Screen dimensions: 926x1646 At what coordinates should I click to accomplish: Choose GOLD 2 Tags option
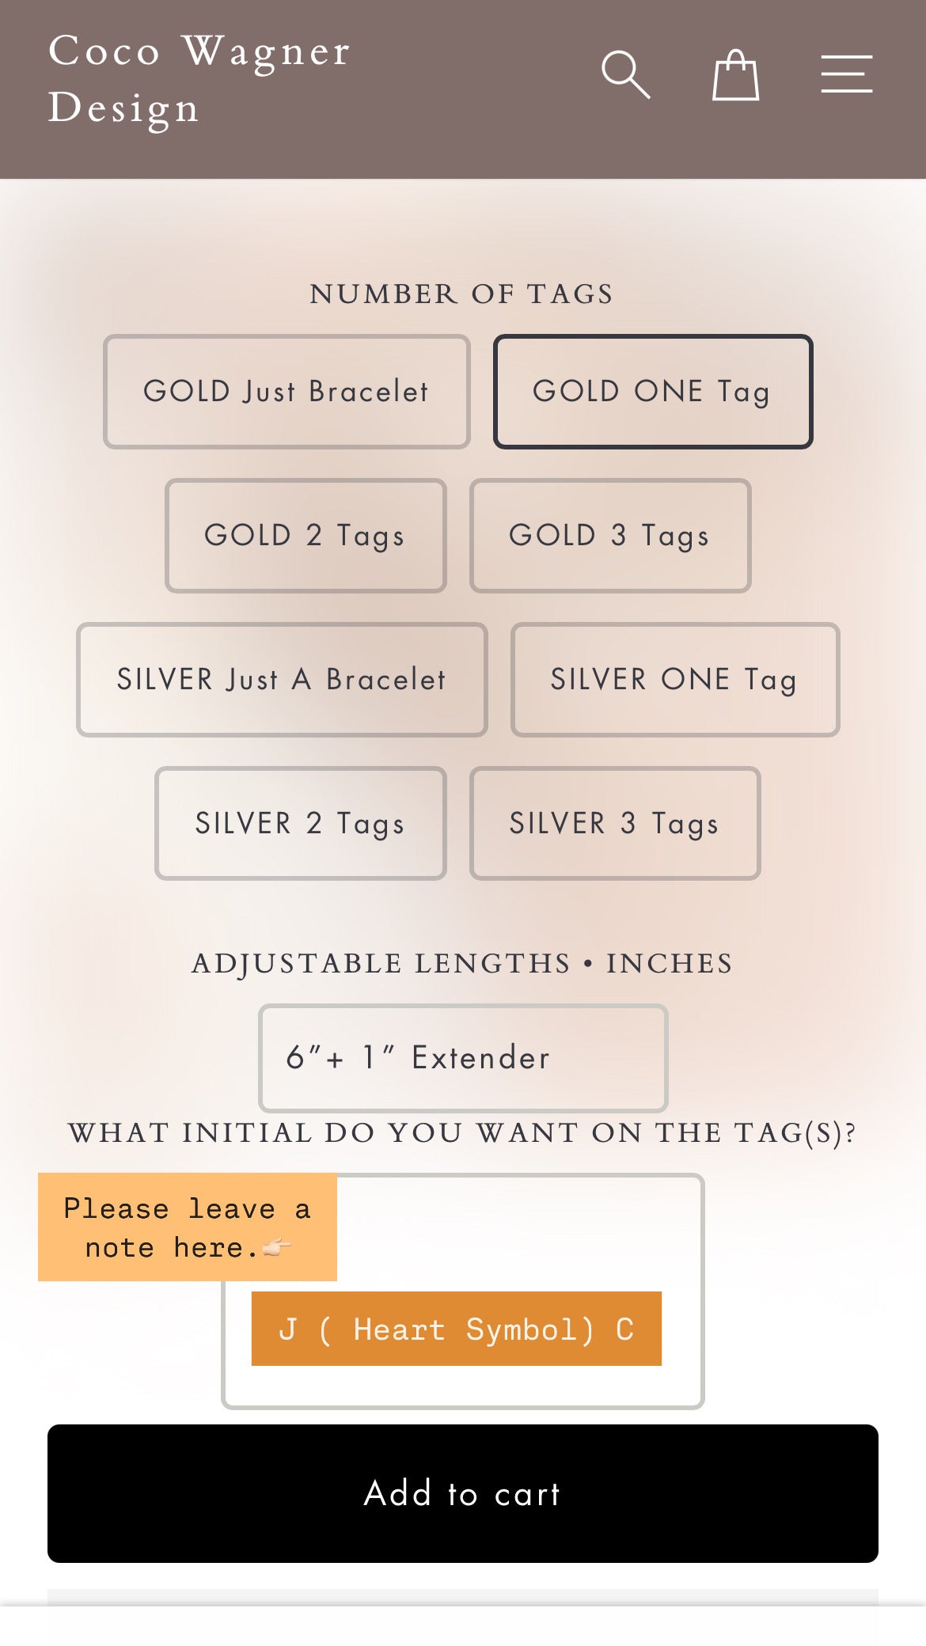pos(306,536)
